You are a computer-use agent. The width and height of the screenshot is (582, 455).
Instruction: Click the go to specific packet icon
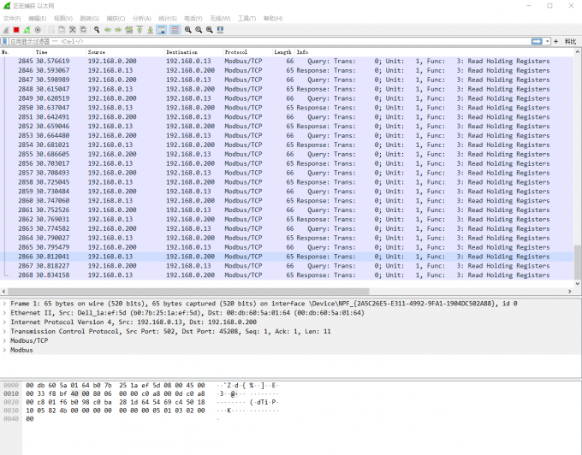pos(128,30)
